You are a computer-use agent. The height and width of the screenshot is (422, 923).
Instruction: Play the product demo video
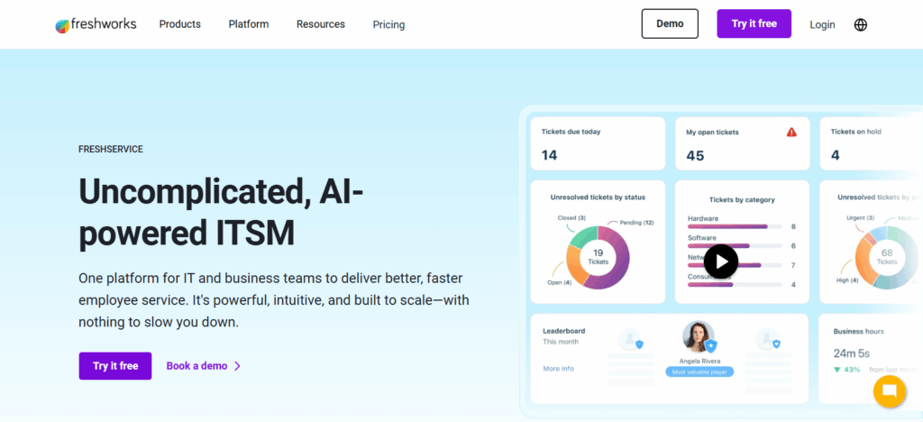721,261
